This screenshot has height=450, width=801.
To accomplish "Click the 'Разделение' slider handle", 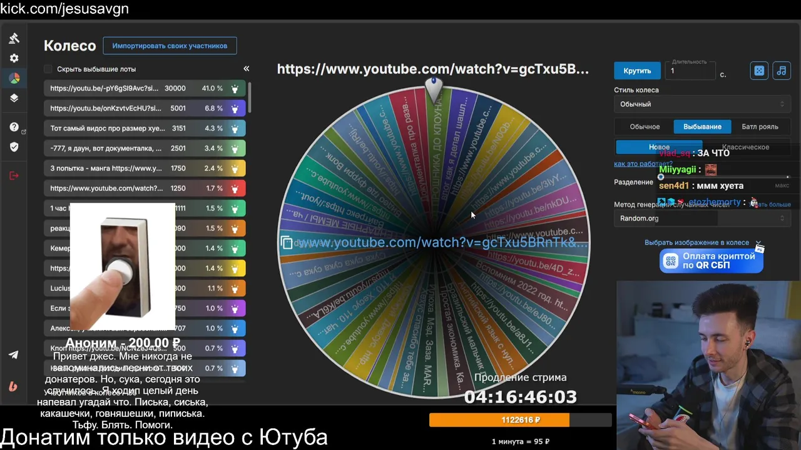I will 661,177.
